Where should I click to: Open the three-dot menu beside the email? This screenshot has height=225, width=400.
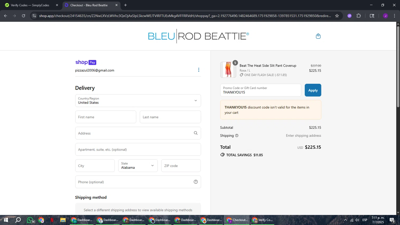tap(199, 70)
